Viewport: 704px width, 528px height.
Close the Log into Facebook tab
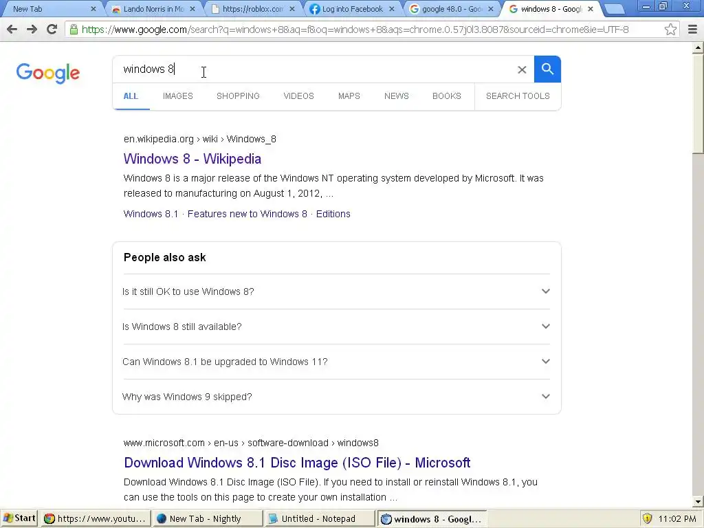391,9
